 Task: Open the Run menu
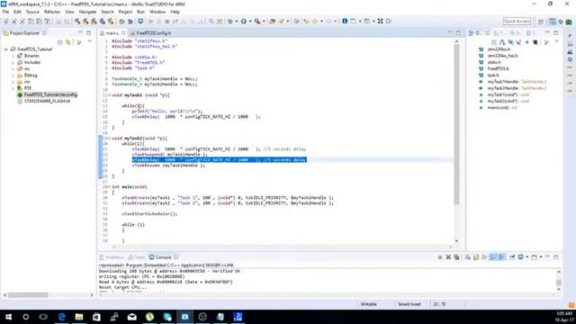[140, 12]
